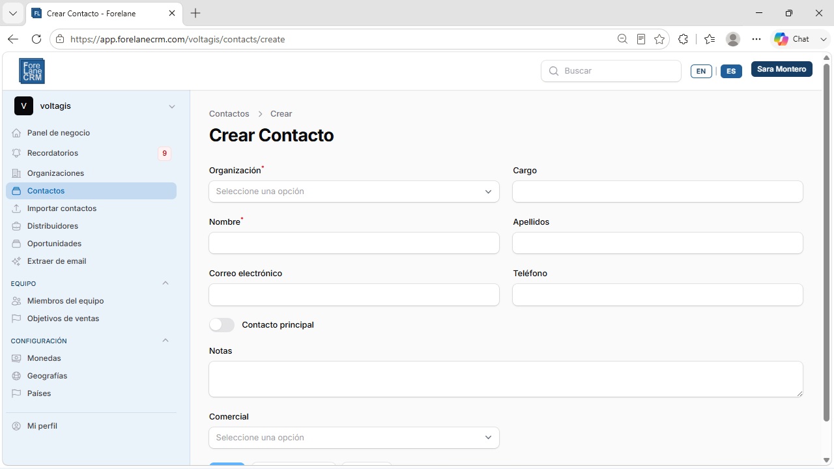Open the Sara Montero user menu

[x=782, y=69]
